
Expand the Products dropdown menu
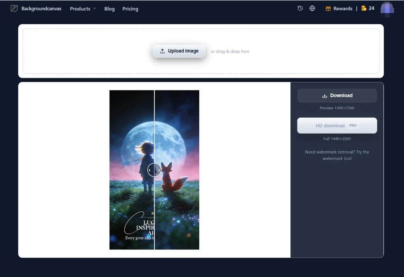coord(83,9)
